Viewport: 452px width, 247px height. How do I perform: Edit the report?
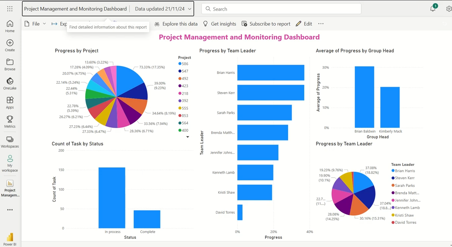pos(304,24)
